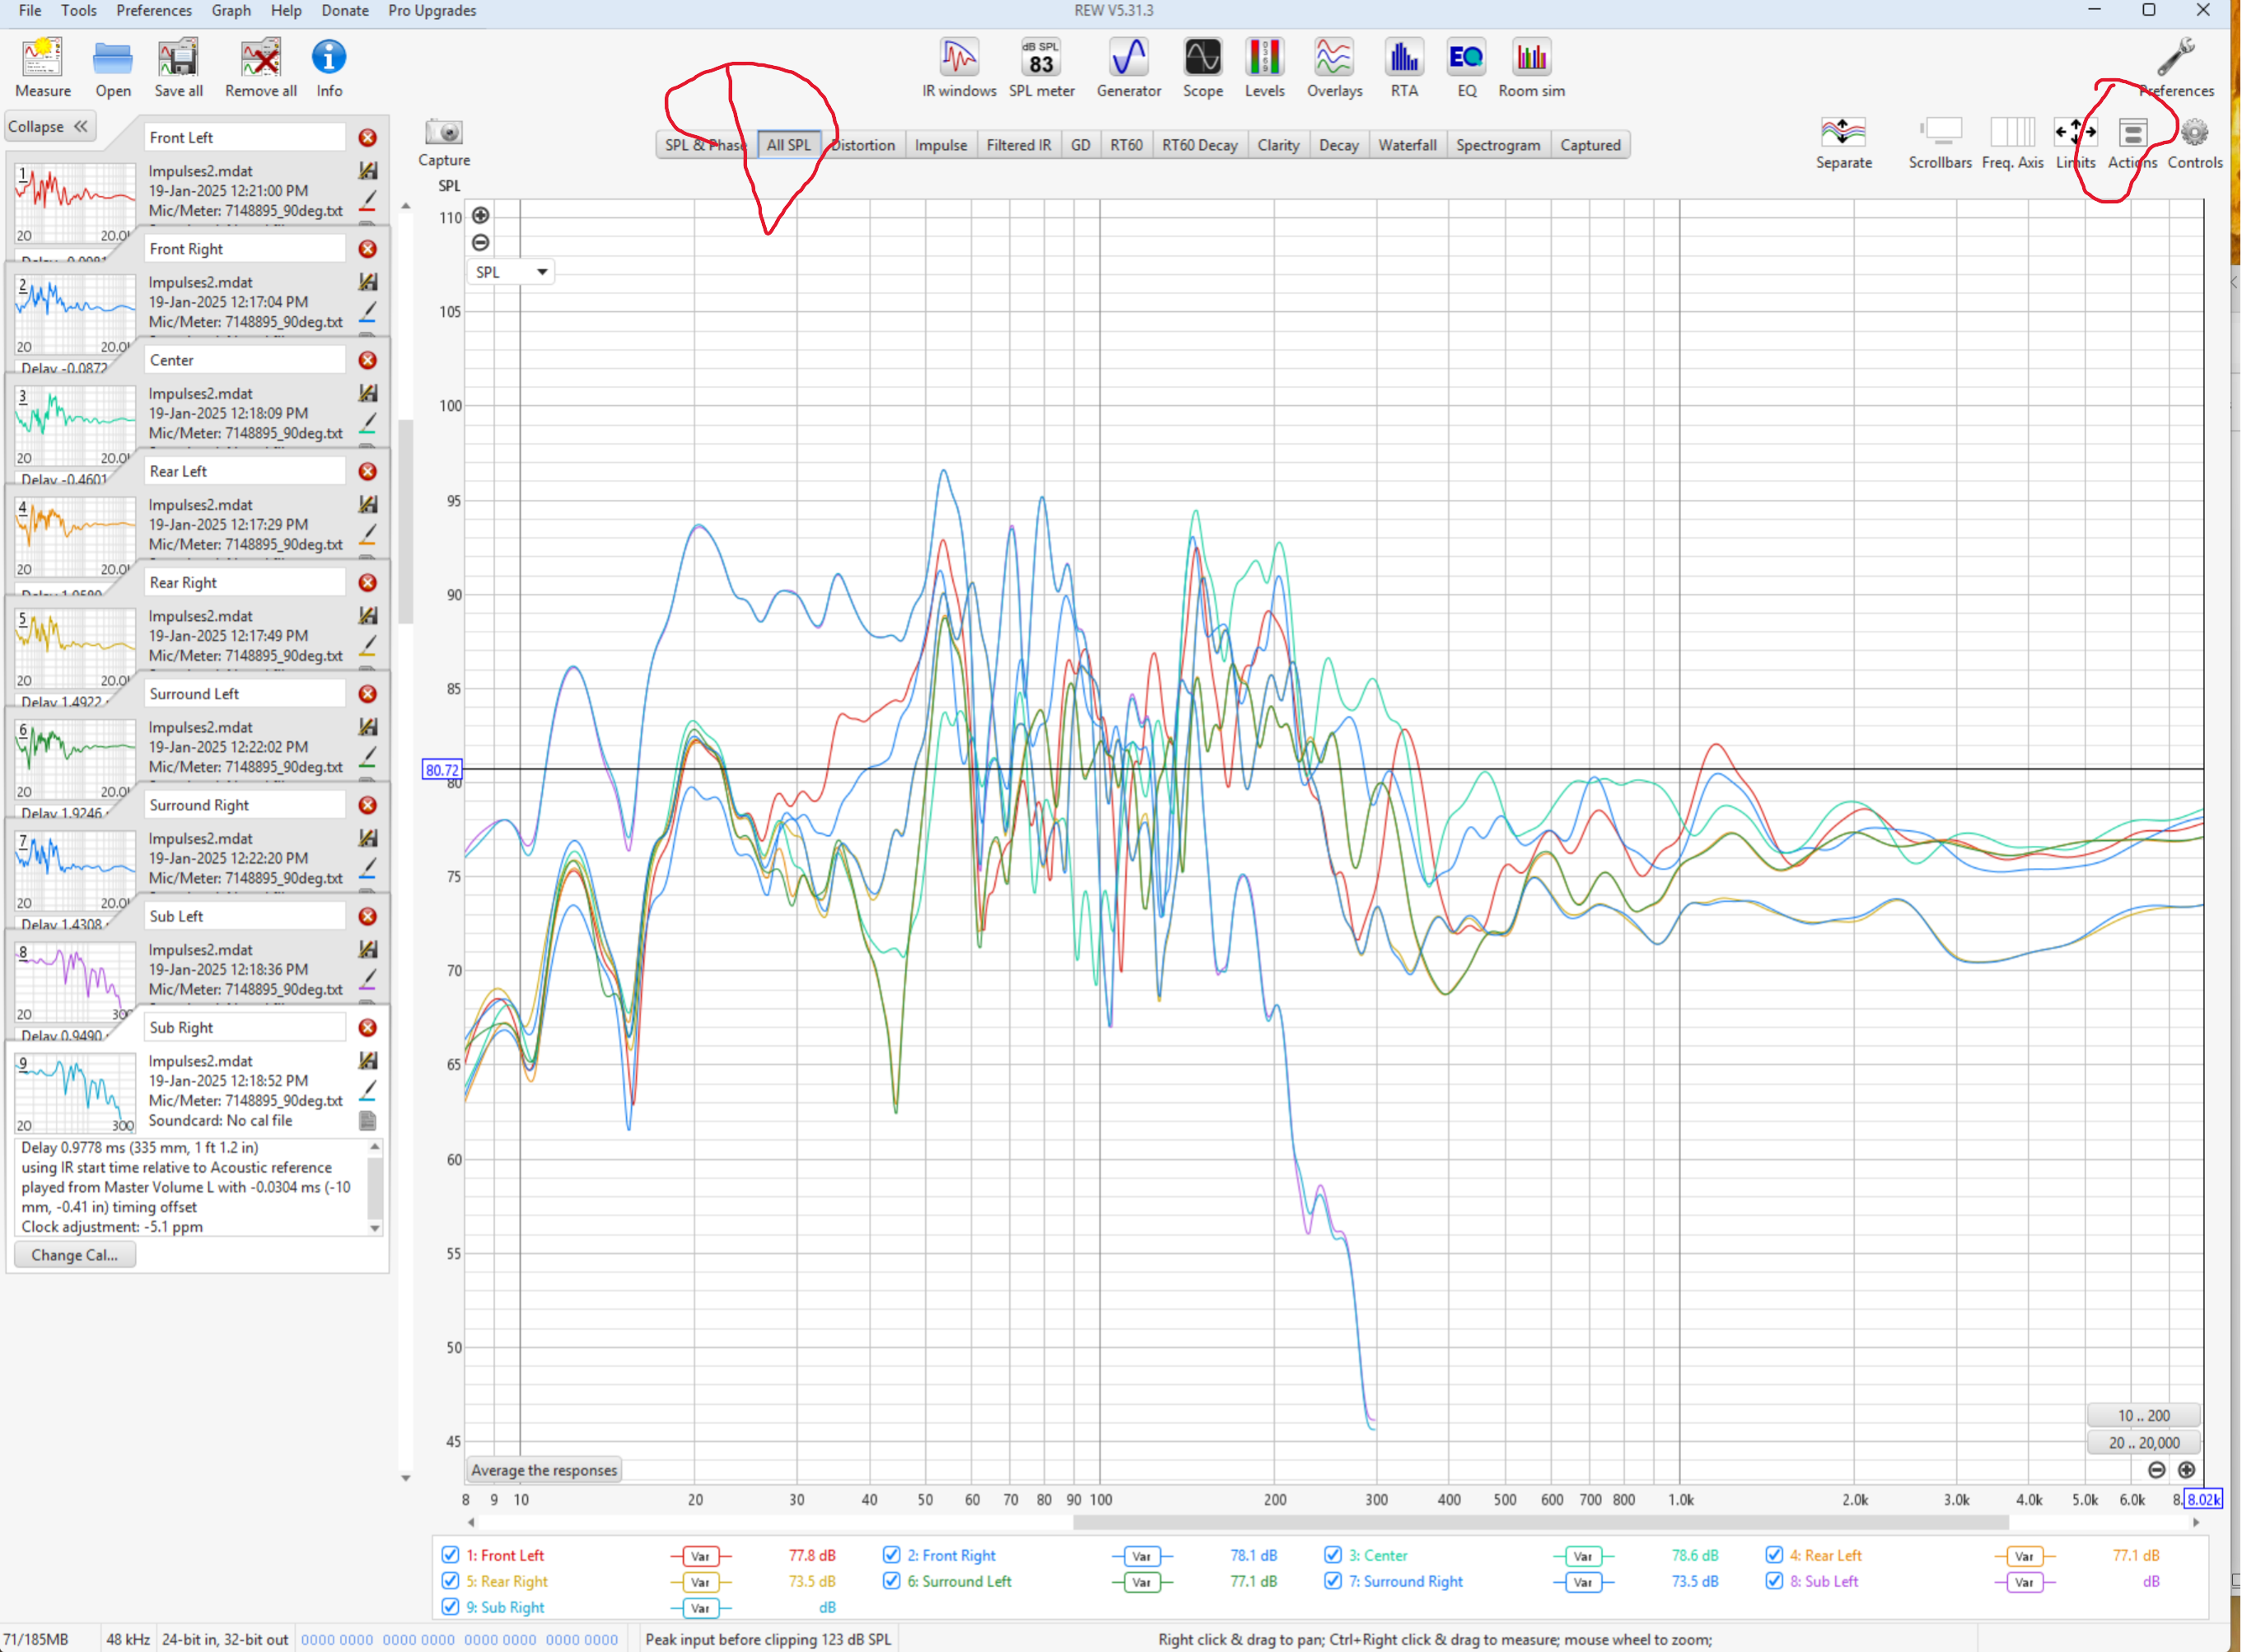Uncheck the 8: Sub Left trace
Viewport: 2242px width, 1652px height.
click(1774, 1581)
